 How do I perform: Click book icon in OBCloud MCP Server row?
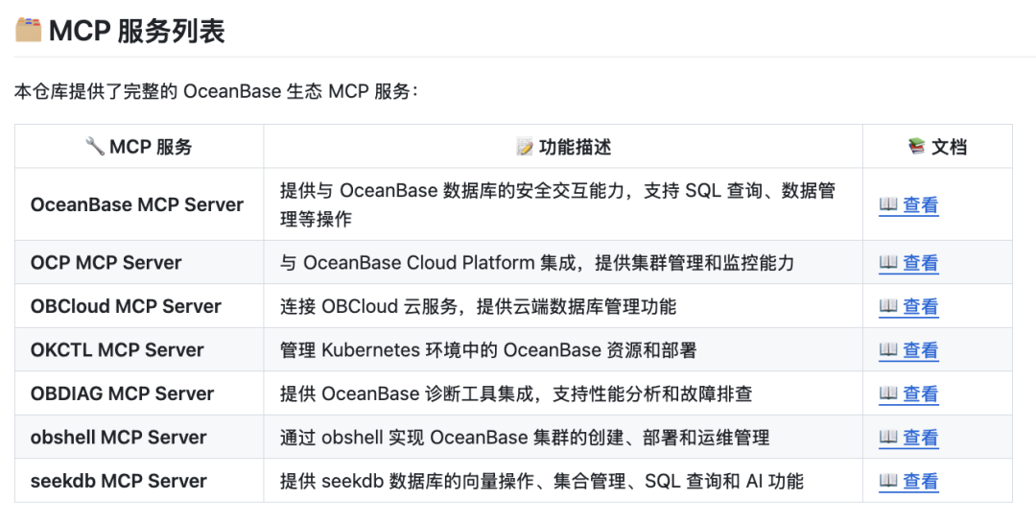coord(888,306)
